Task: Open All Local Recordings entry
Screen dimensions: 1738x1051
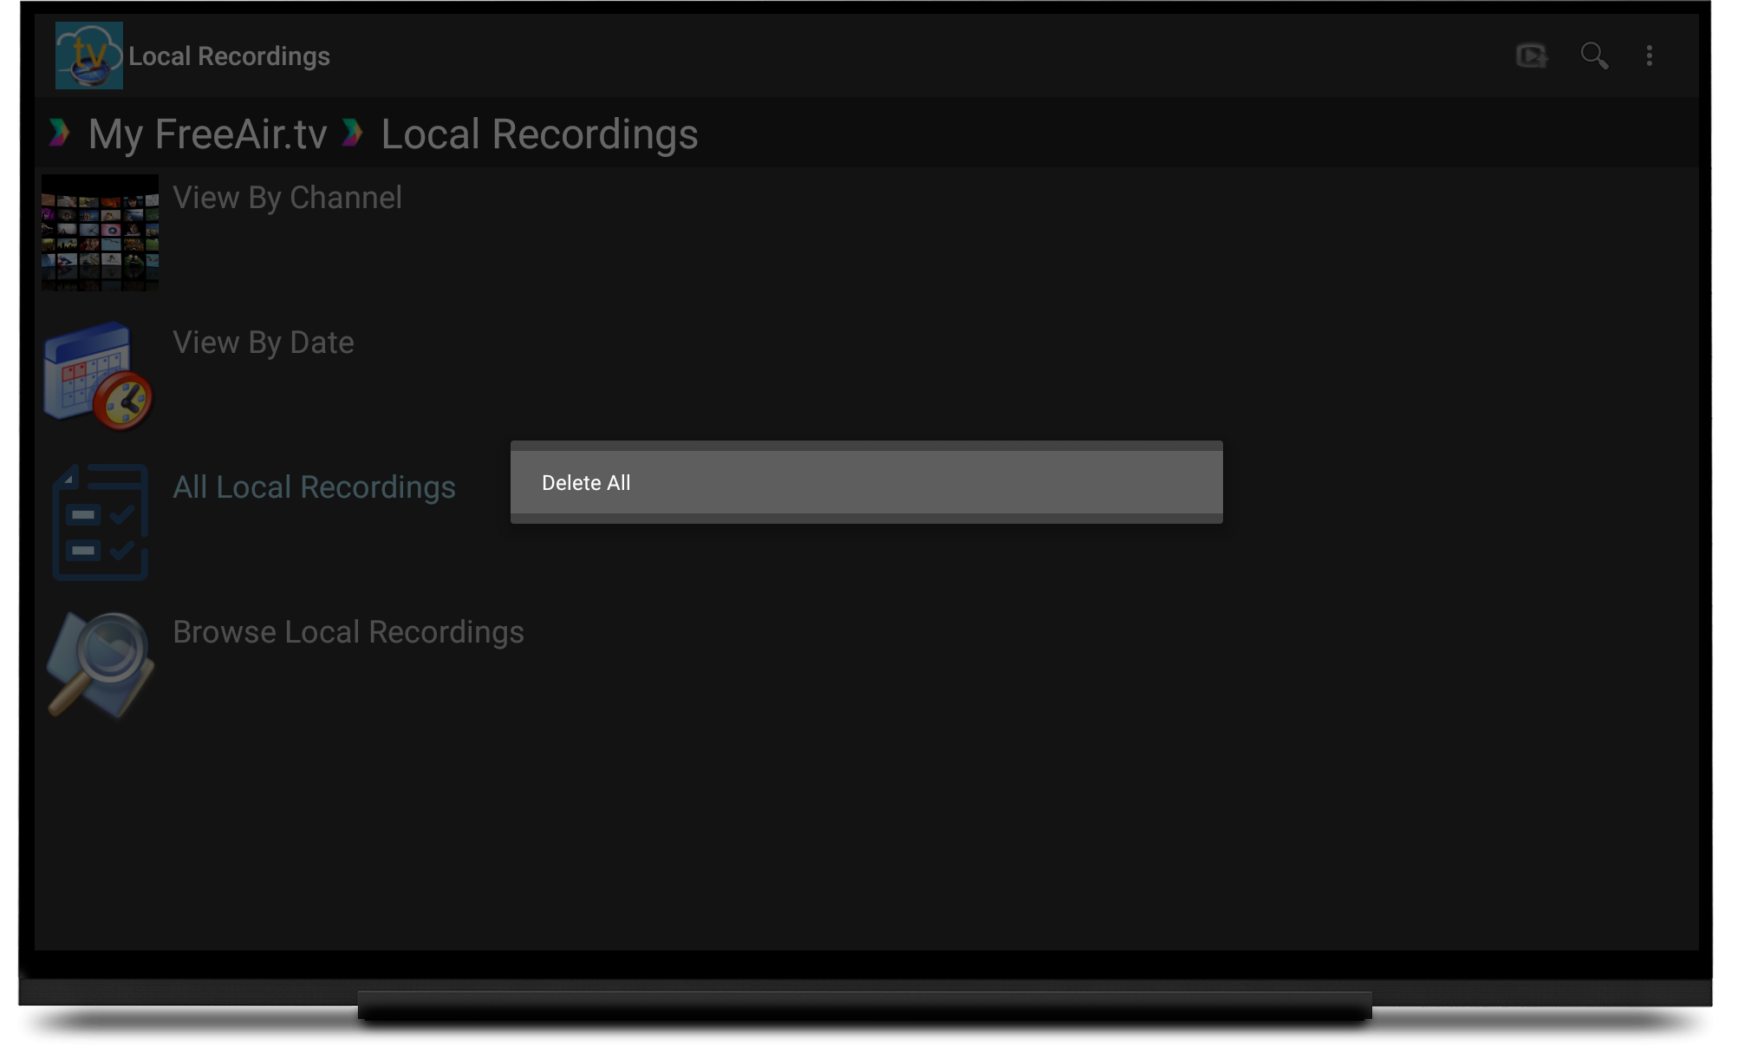Action: point(314,487)
